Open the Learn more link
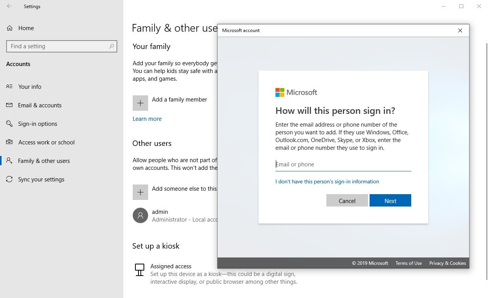 (147, 119)
